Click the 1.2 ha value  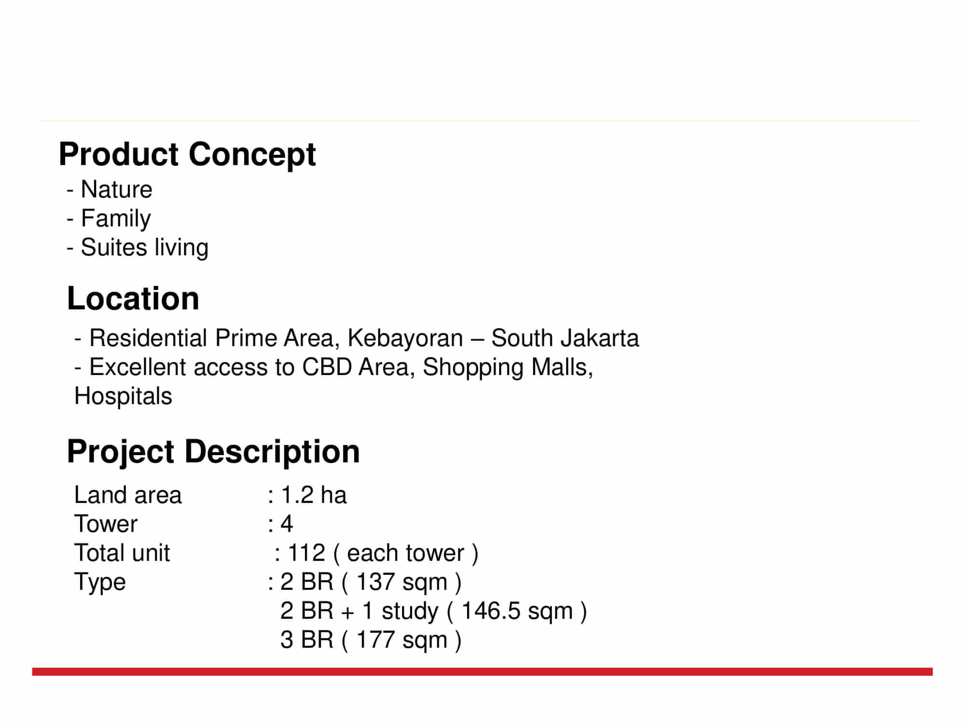313,495
